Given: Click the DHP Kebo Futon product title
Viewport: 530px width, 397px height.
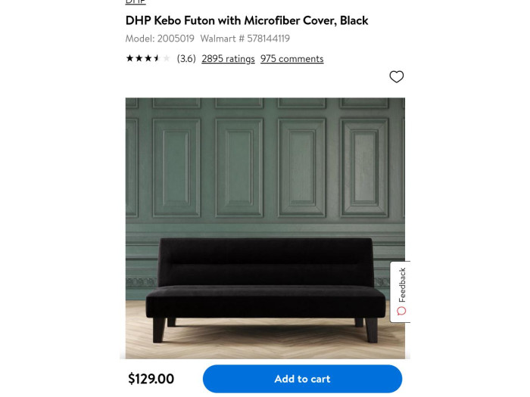Looking at the screenshot, I should pos(247,20).
